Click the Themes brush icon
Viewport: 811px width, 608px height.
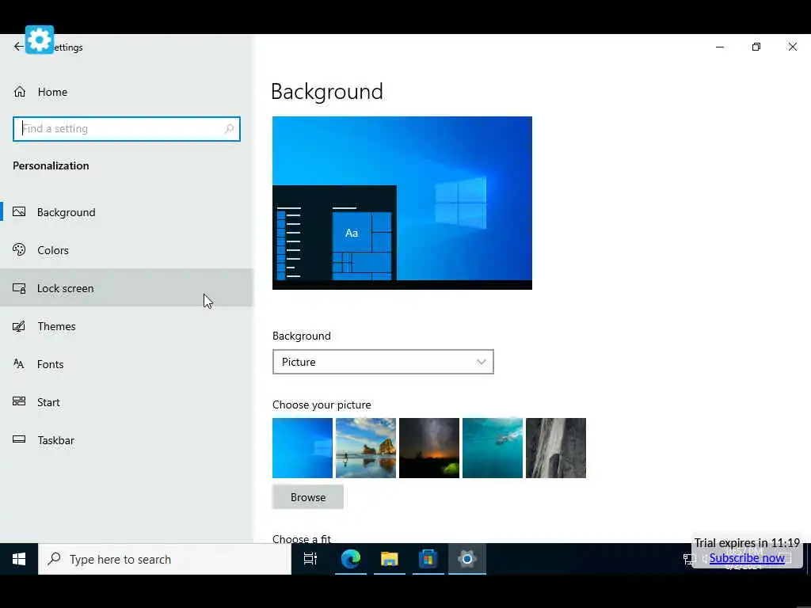tap(19, 326)
